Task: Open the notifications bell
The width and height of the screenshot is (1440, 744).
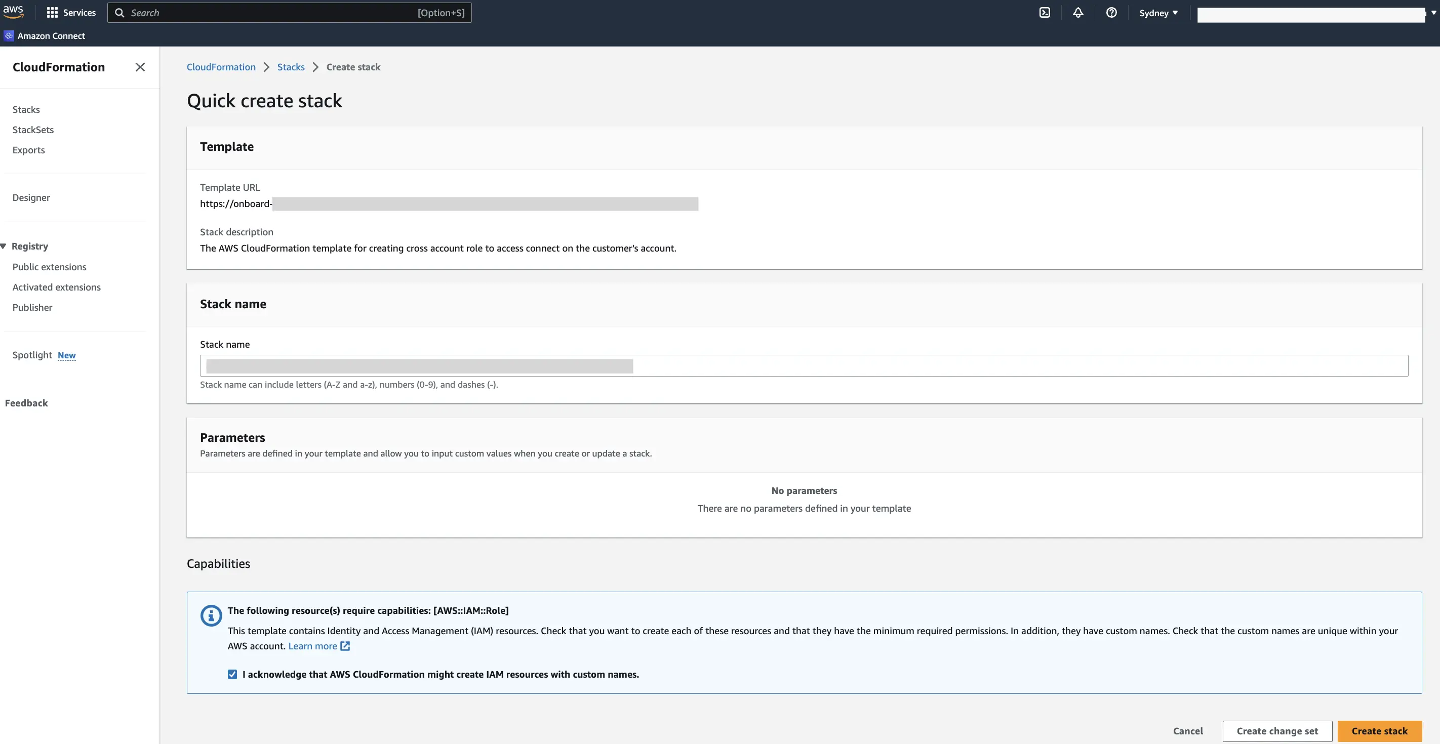Action: [x=1078, y=12]
